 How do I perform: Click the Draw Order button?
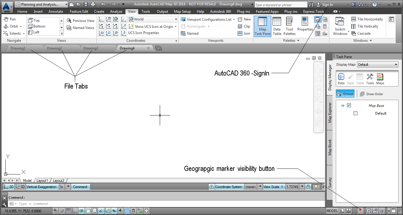coord(371,94)
